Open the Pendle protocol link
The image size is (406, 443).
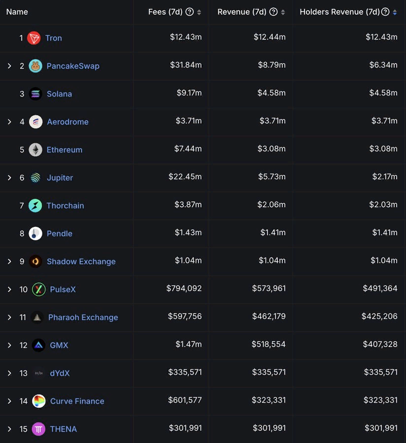[59, 233]
